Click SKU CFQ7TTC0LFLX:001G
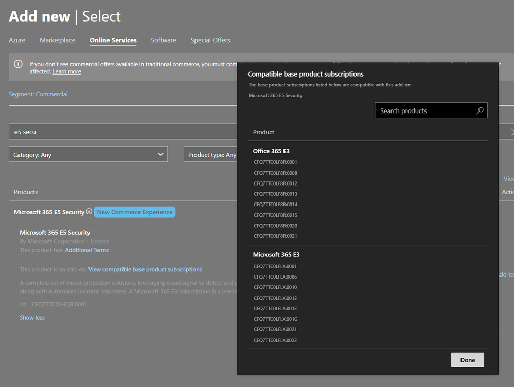514x387 pixels. (275, 319)
